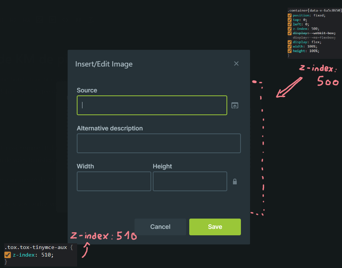342x268 pixels.
Task: Close the Insert/Edit Image dialog
Action: pyautogui.click(x=236, y=63)
